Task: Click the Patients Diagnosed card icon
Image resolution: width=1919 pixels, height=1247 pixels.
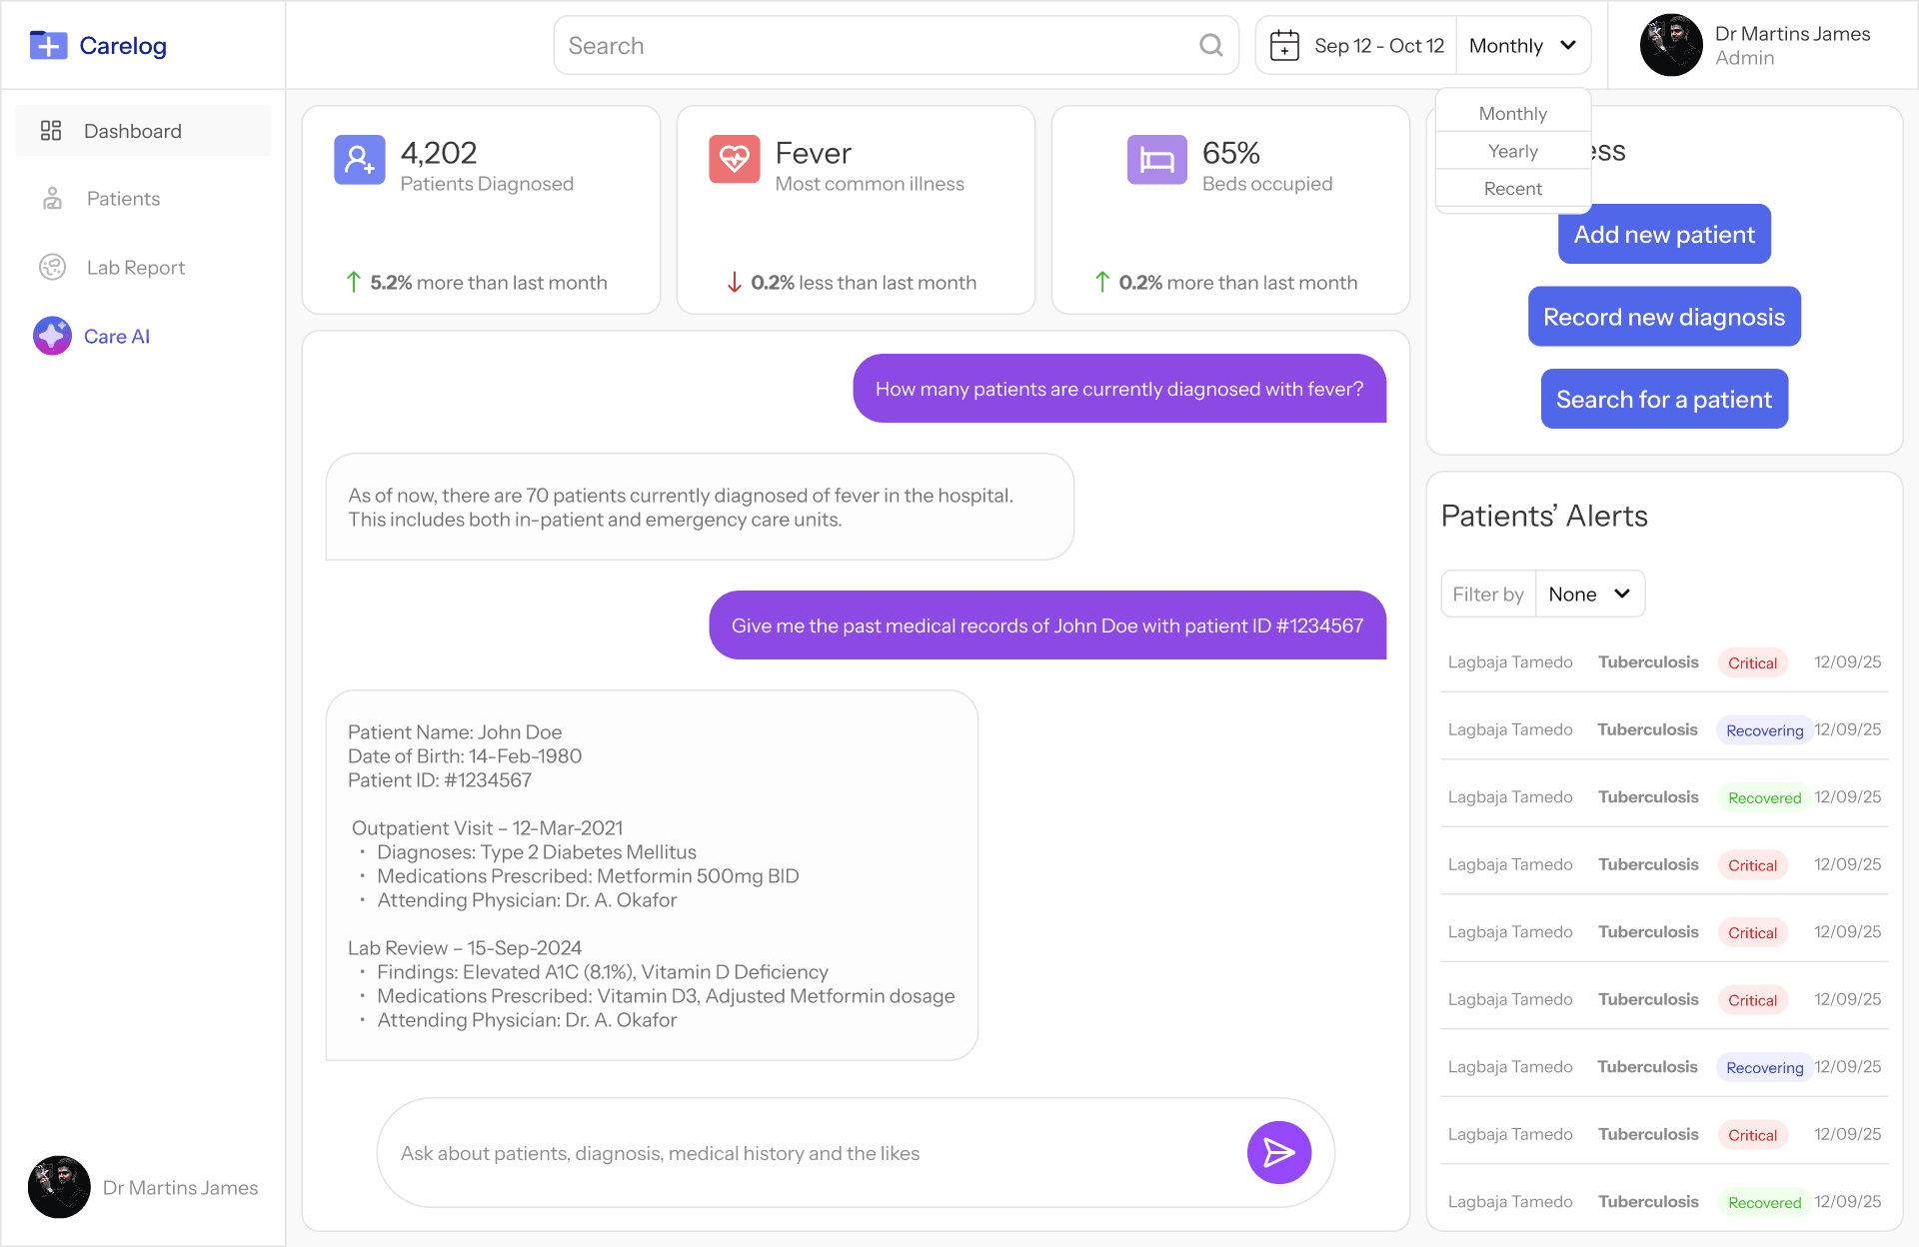Action: tap(360, 160)
